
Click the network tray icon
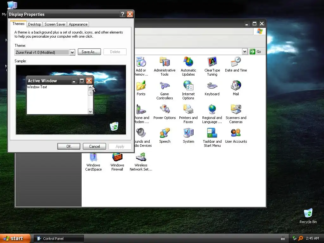point(295,238)
